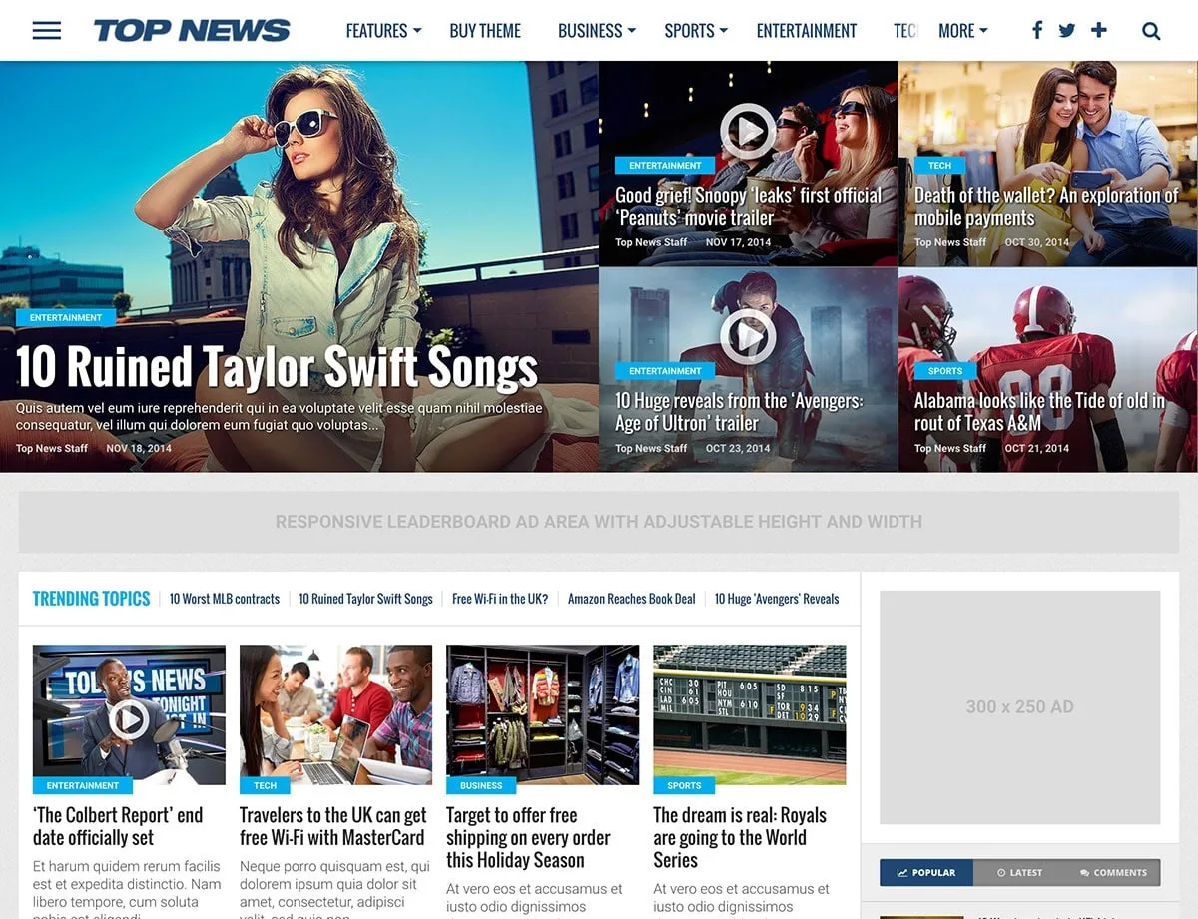The height and width of the screenshot is (919, 1198).
Task: Switch to the Latest tab
Action: coord(1019,872)
